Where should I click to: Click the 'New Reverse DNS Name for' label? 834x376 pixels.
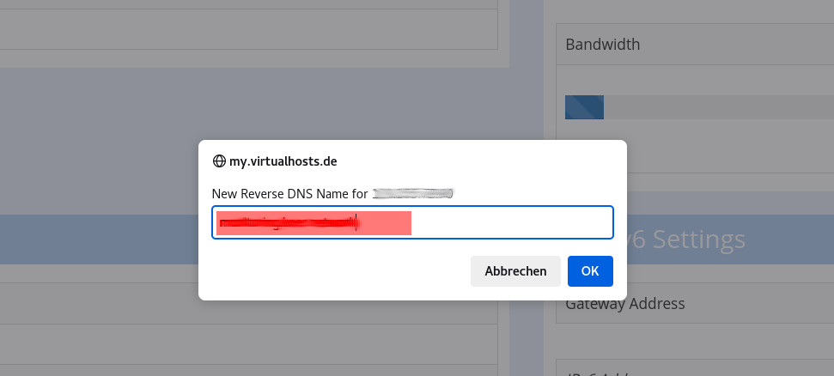[x=289, y=194]
